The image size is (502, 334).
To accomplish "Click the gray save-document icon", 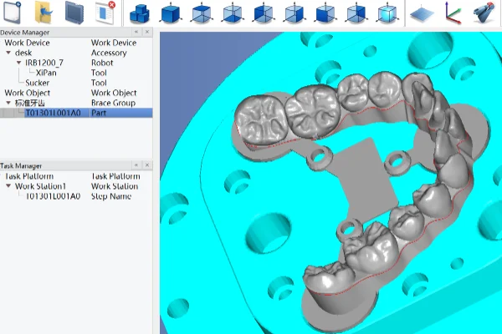I will [x=74, y=13].
